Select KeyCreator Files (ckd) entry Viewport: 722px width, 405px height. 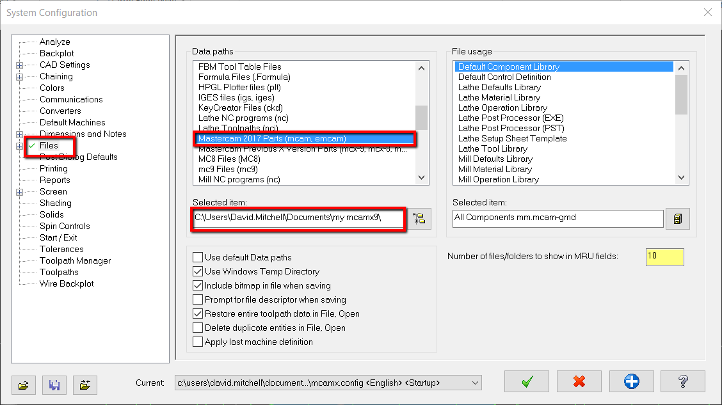[x=241, y=107]
